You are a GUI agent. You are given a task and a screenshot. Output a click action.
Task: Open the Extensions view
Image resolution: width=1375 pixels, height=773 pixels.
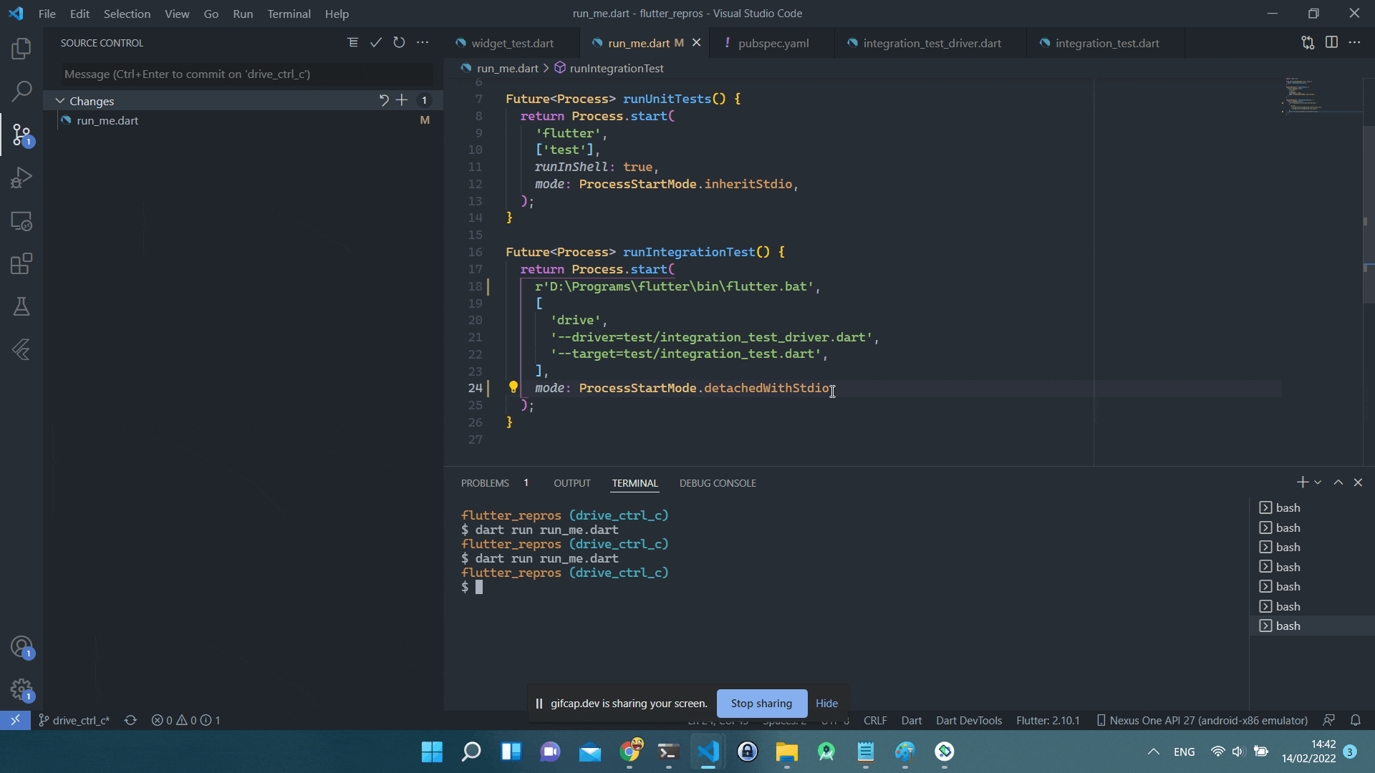click(x=21, y=263)
